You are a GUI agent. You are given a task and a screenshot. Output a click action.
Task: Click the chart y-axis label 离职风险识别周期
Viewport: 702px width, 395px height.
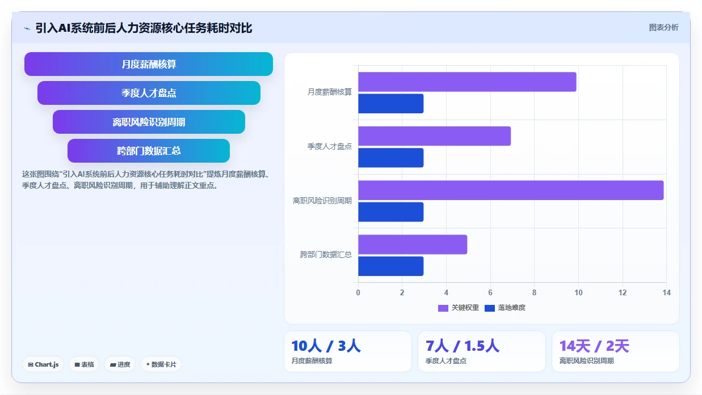(322, 201)
